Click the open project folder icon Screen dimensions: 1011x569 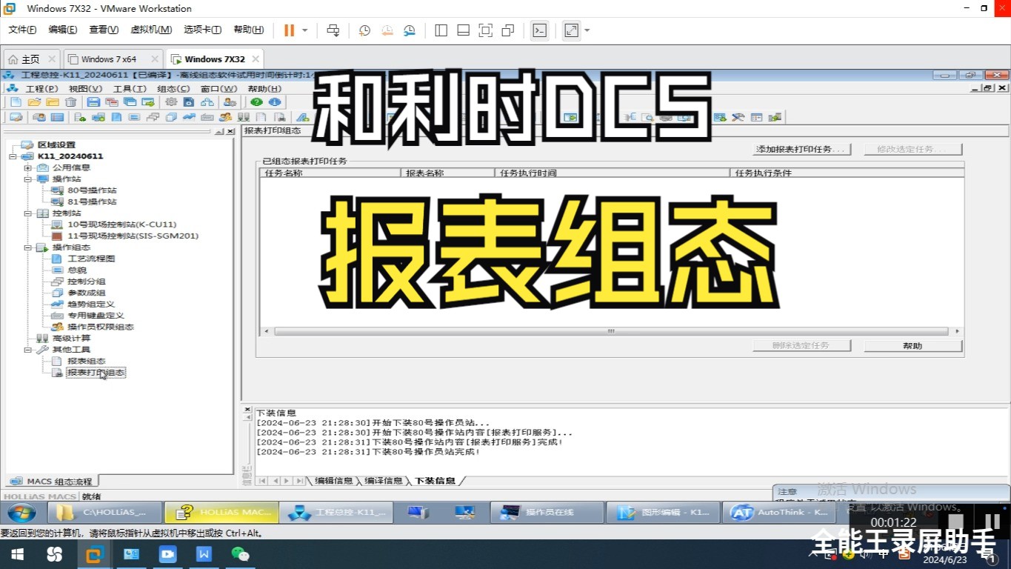tap(34, 102)
